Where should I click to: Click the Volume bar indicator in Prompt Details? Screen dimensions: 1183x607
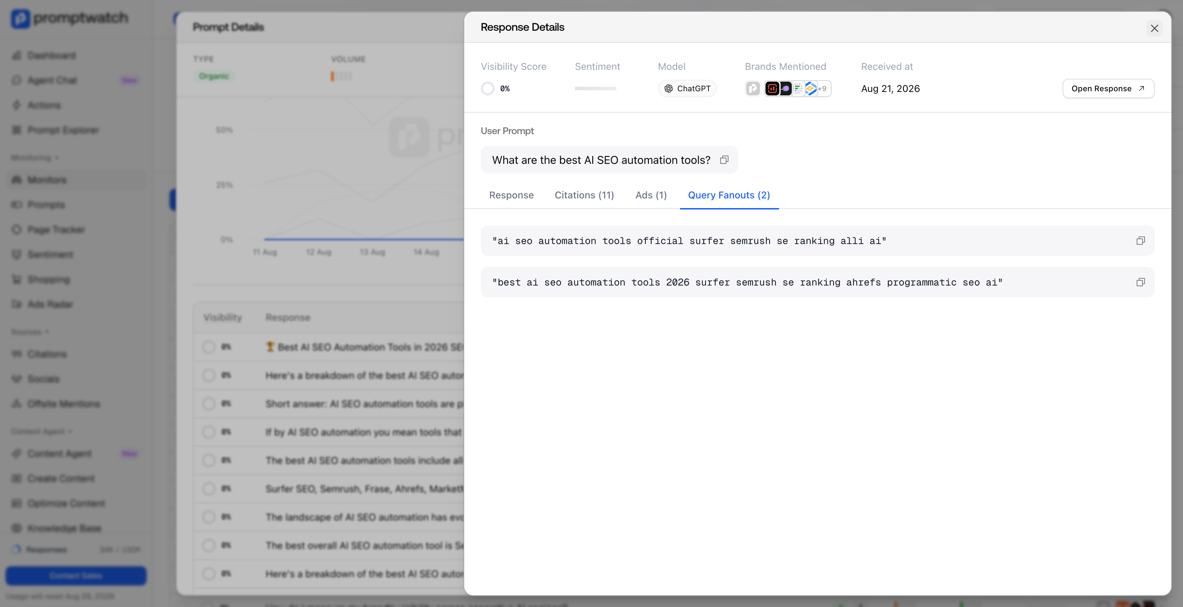[341, 77]
